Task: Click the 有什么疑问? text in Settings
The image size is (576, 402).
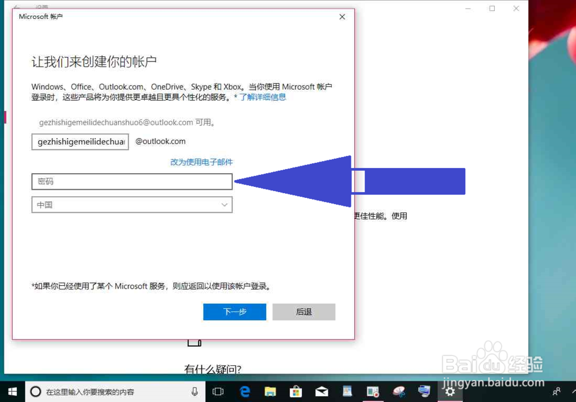Action: click(213, 369)
